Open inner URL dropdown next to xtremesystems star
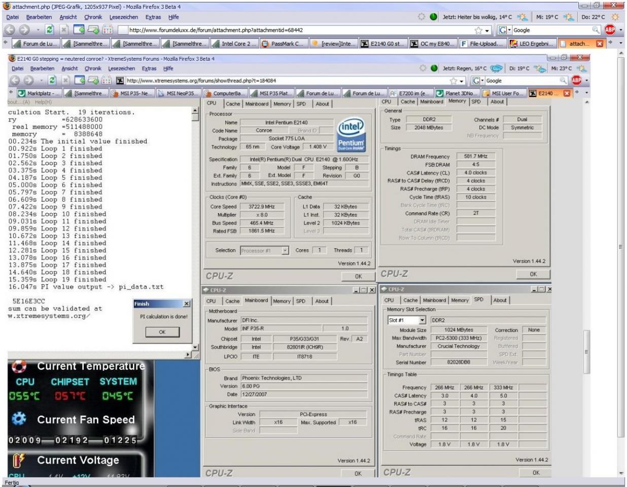The height and width of the screenshot is (487, 627). tap(462, 81)
